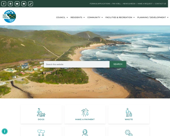Screen dimensions: 170x136
Task: Open the LinkedIn social icon
Action: tap(10, 4)
